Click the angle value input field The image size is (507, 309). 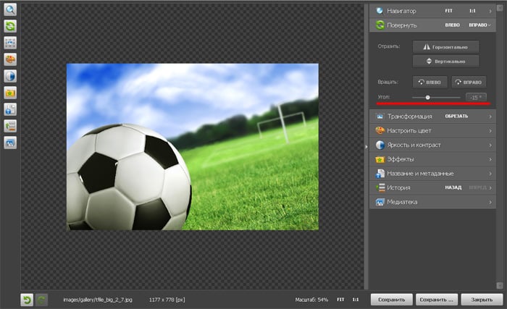474,97
